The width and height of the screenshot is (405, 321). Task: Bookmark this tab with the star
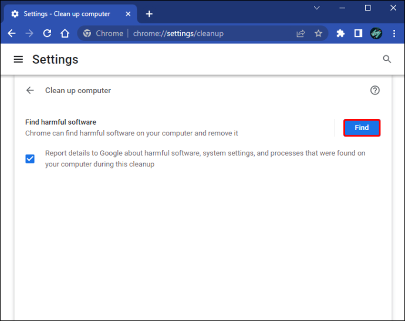[319, 33]
